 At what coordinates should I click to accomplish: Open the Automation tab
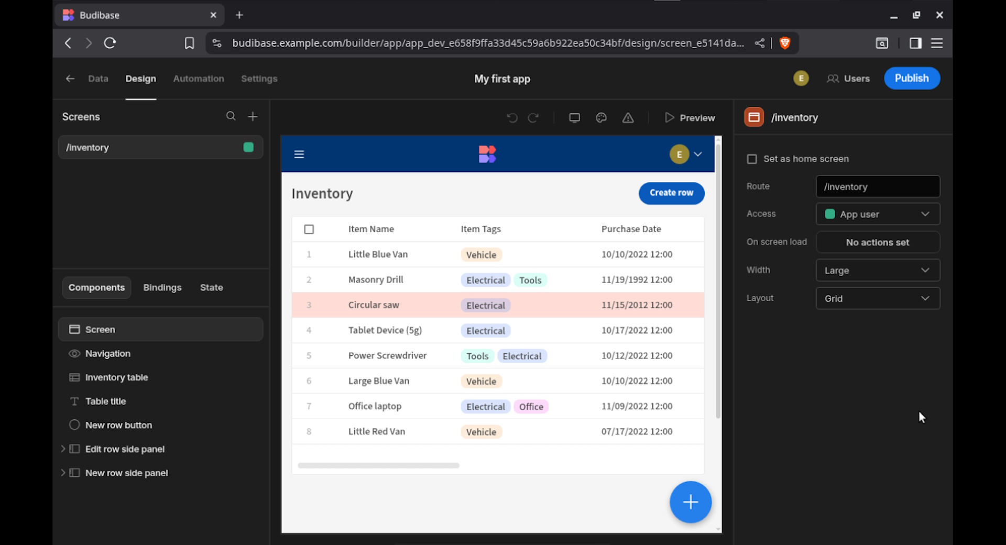click(199, 79)
